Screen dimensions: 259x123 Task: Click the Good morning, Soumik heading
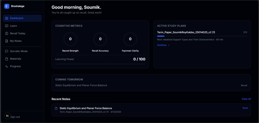click(76, 7)
